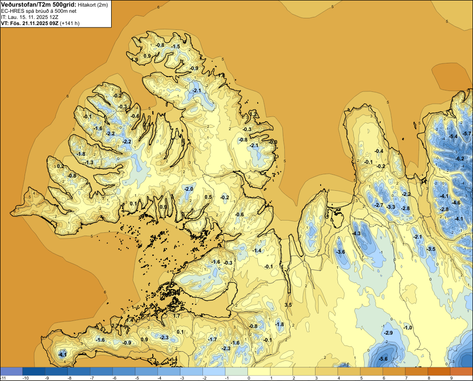Click the 0.5 temperature value
Image resolution: width=473 pixels, height=381 pixels.
[x=208, y=197]
